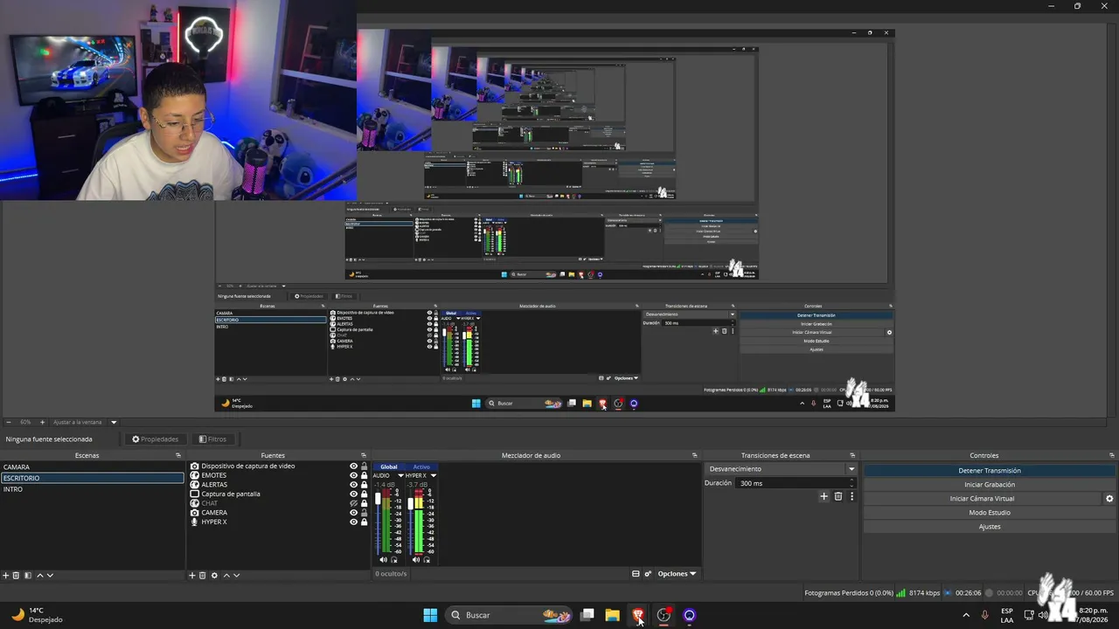Toggle monitoring for the AUDIO channel
Image resolution: width=1119 pixels, height=629 pixels.
(x=394, y=560)
